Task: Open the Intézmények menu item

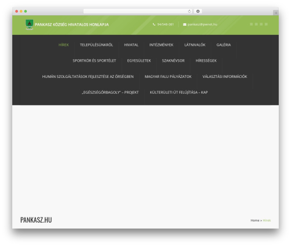Action: pos(161,45)
